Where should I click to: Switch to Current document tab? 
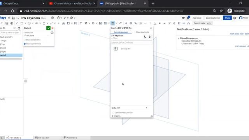tap(121, 32)
